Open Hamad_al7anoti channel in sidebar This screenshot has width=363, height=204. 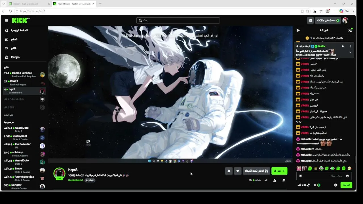[24, 75]
